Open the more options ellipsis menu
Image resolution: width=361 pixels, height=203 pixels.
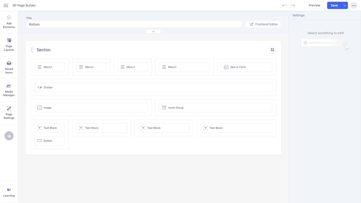354,5
